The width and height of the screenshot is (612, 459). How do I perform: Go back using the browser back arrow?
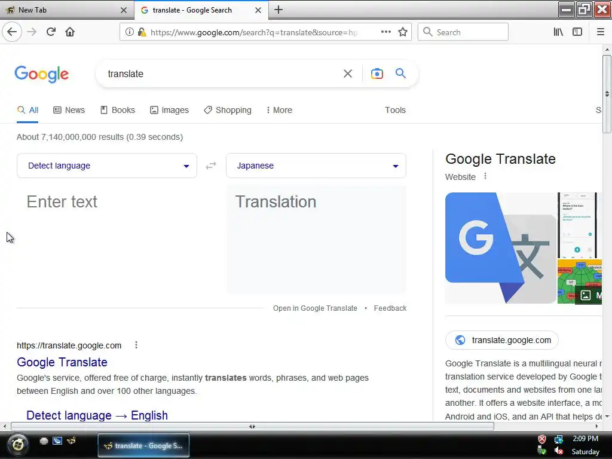pyautogui.click(x=12, y=32)
